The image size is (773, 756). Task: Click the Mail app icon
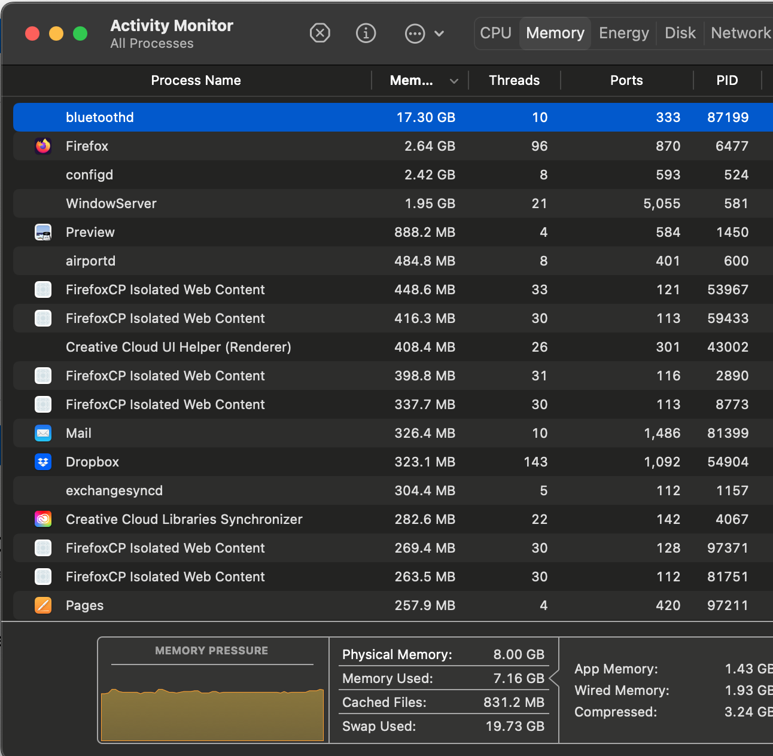point(42,433)
